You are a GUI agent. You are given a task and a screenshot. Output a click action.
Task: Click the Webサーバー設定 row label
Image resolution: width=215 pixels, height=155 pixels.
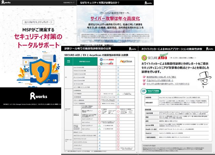coord(151,129)
